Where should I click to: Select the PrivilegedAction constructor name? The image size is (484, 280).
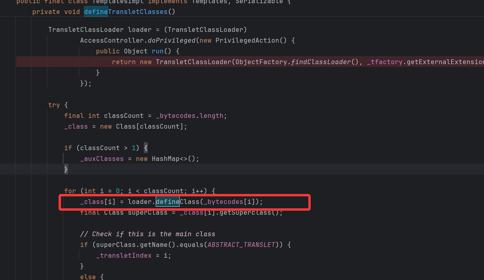pos(247,40)
